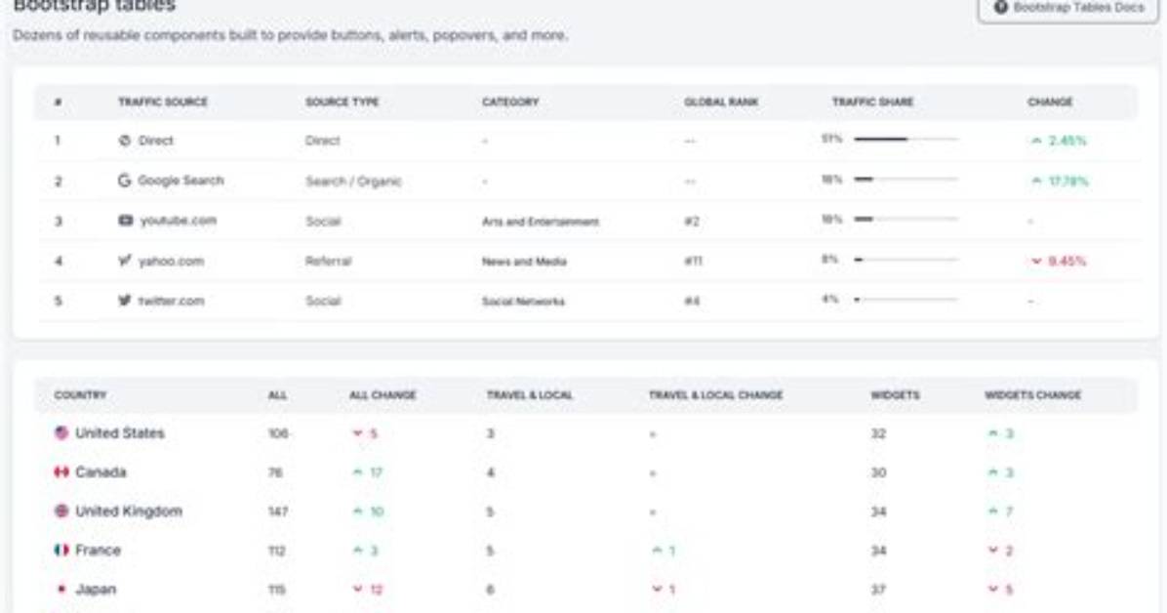
Task: Click the Canada flag icon
Action: [x=61, y=472]
